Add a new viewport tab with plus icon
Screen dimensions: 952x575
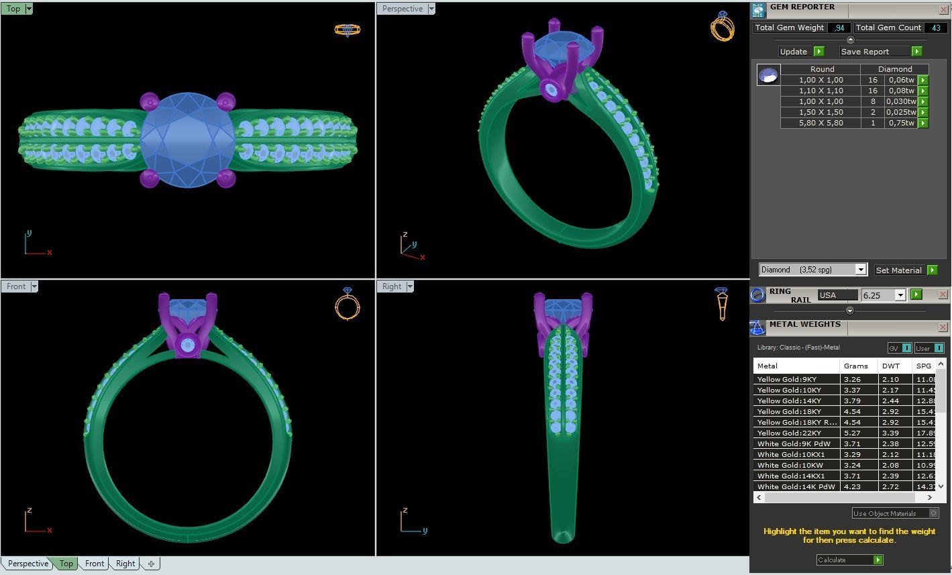(151, 564)
